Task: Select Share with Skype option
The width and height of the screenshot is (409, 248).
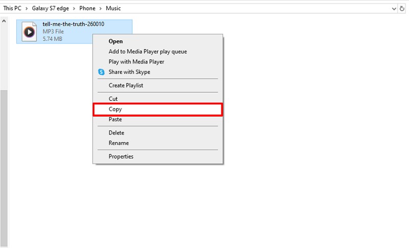Action: [x=157, y=72]
